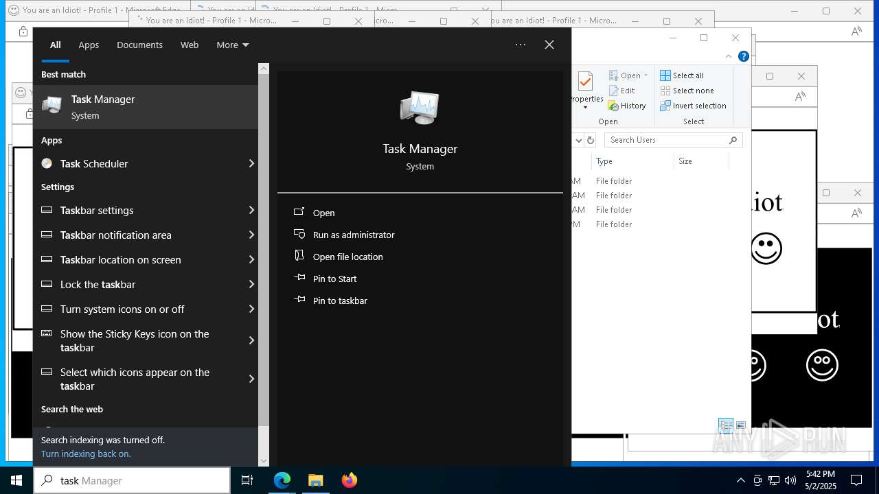Select the Web search tab
Viewport: 879px width, 494px height.
[190, 45]
